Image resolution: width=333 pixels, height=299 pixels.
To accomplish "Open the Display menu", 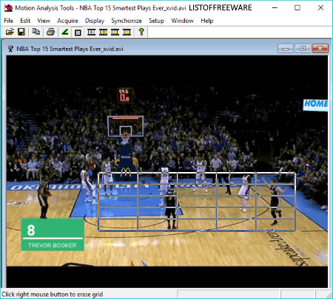I will pos(95,21).
